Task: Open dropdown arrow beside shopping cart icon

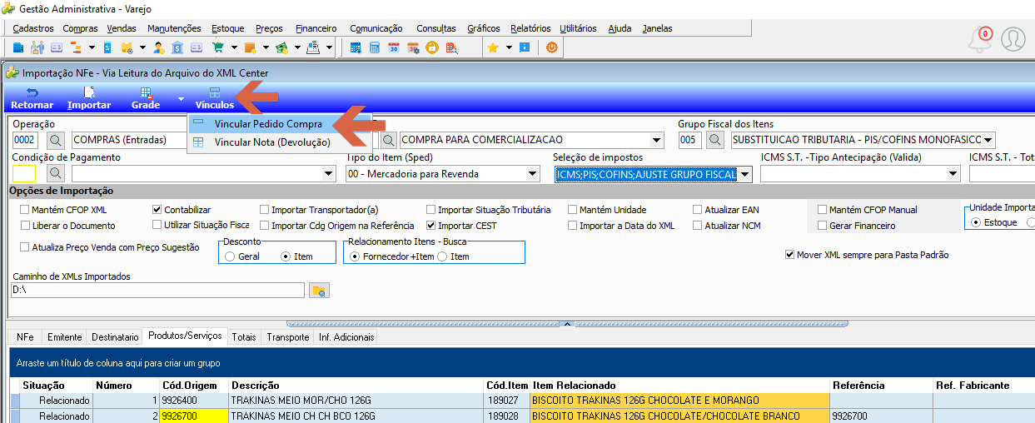Action: coord(234,47)
